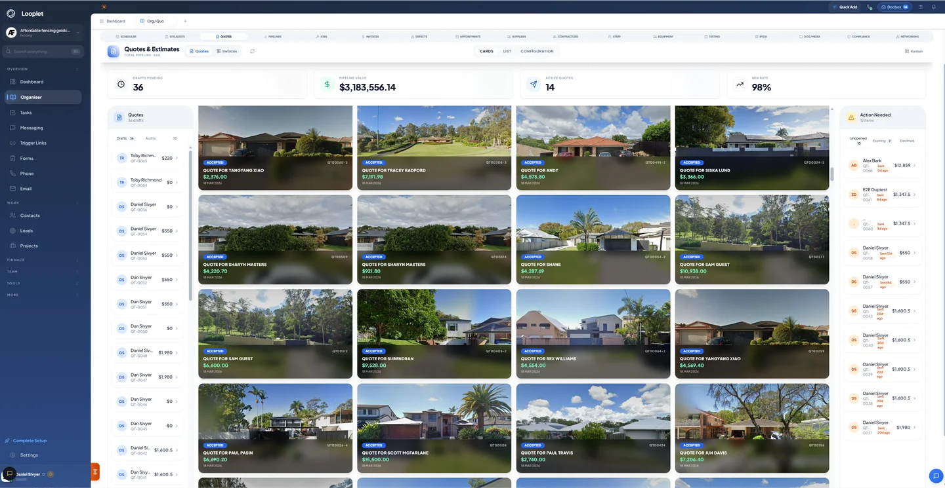Click the drafts list scrollbar
Viewport: 945px width, 488px height.
[191, 223]
